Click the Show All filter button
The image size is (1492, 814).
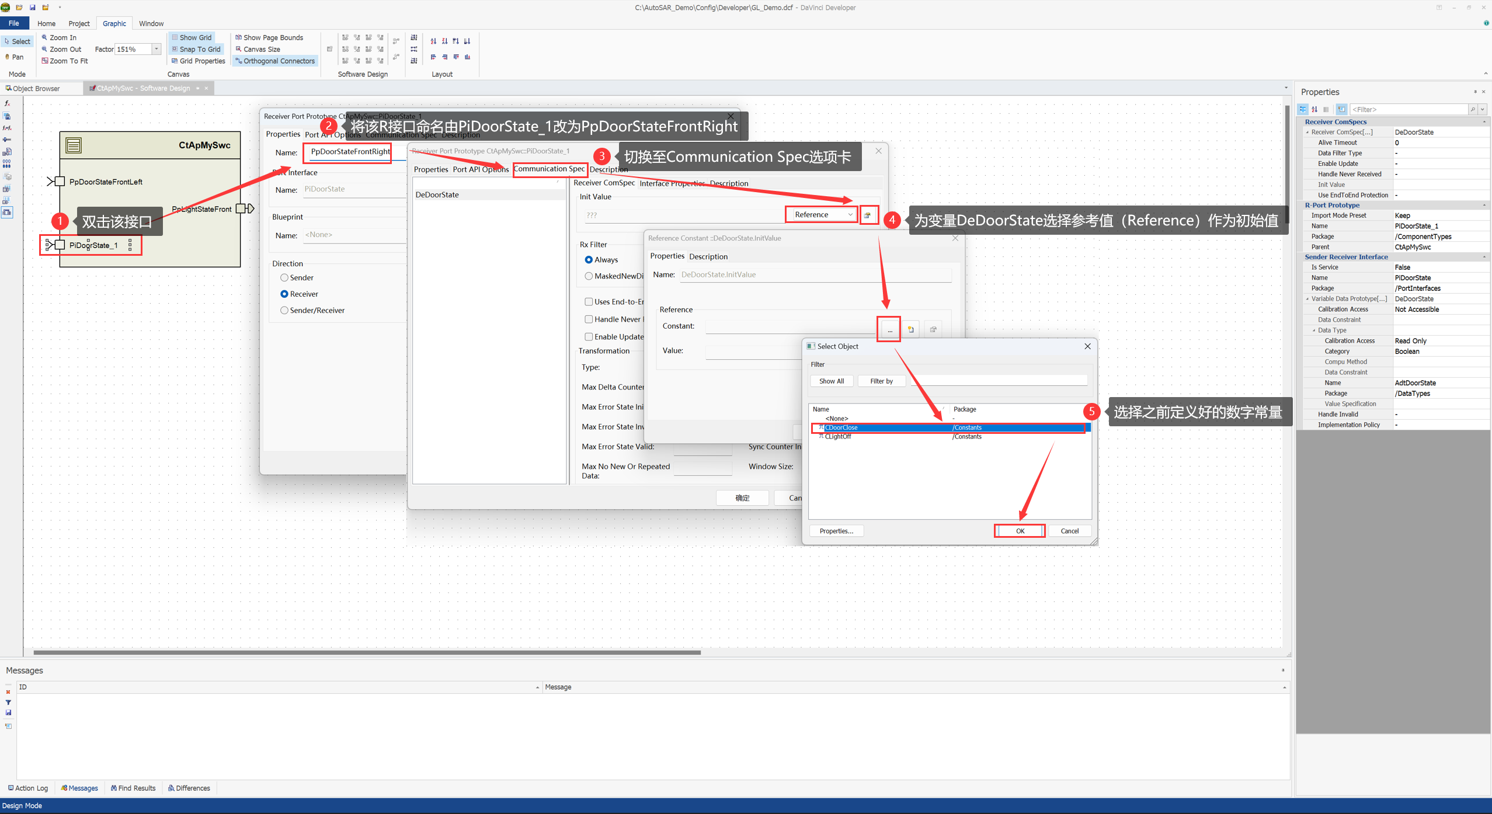pyautogui.click(x=831, y=381)
